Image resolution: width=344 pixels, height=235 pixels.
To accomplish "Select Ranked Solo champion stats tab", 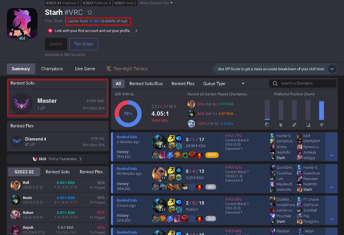I will pos(58,172).
